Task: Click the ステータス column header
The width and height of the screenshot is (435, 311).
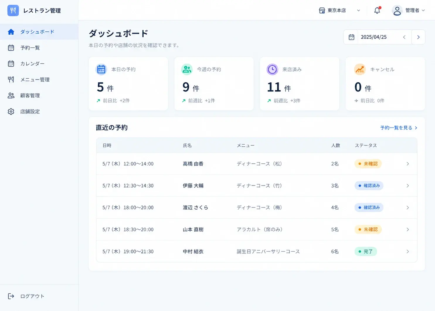Action: [366, 146]
